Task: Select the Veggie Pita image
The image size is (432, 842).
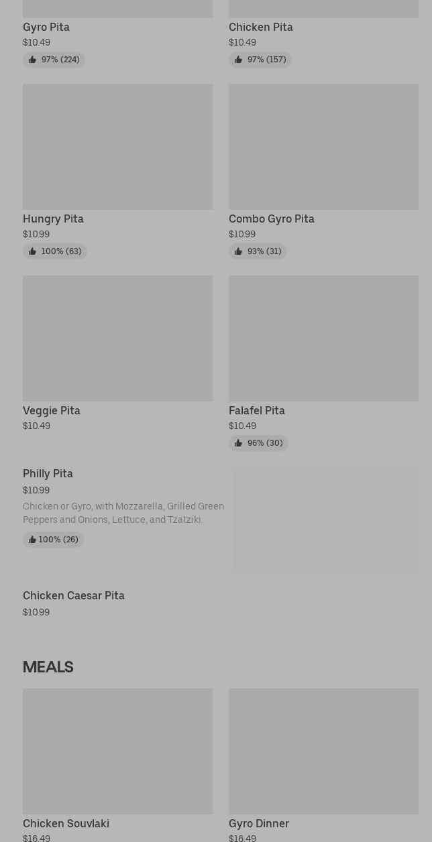Action: [117, 338]
